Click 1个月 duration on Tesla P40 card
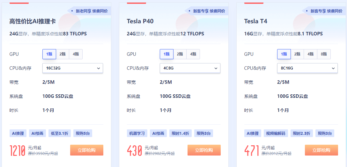The image size is (347, 167). 166,110
